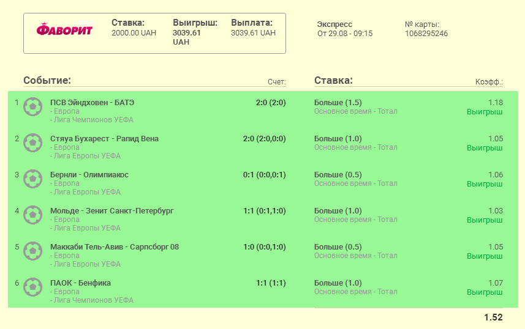Click Выигрыш status in Бернли row

pos(485,184)
